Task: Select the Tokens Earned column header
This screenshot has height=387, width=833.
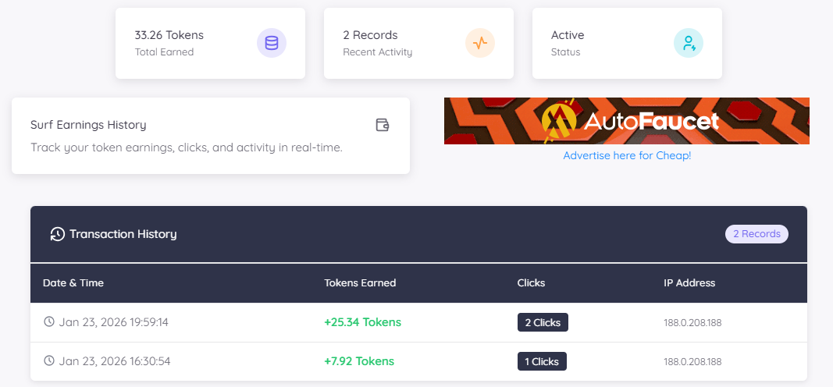Action: [360, 282]
